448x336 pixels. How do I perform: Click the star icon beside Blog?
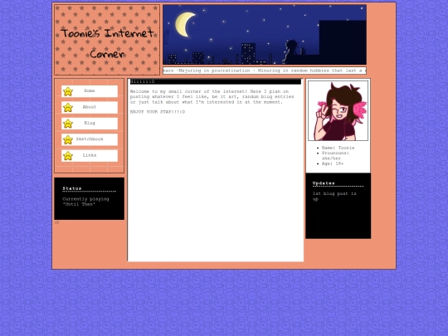point(68,124)
